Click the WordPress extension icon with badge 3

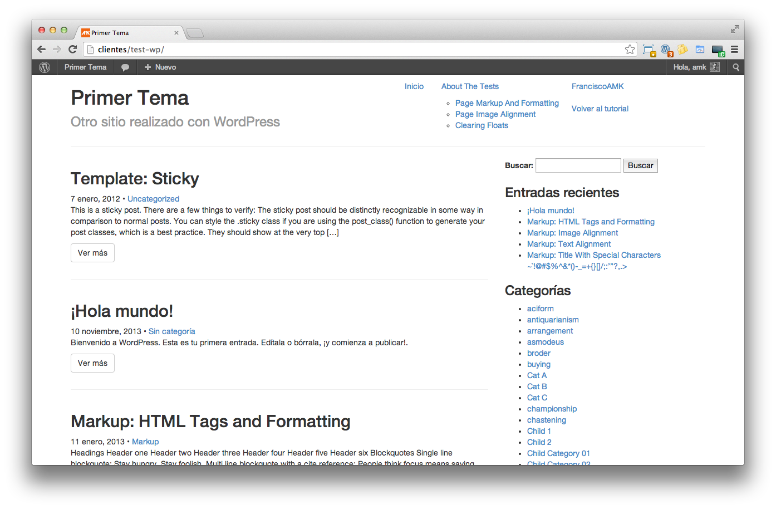click(666, 50)
